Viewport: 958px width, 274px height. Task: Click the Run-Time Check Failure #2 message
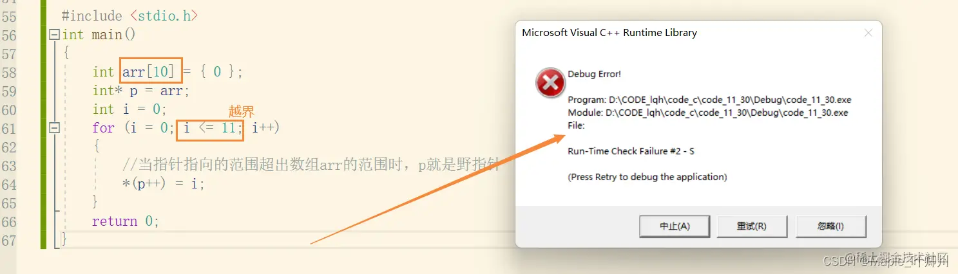tap(631, 151)
